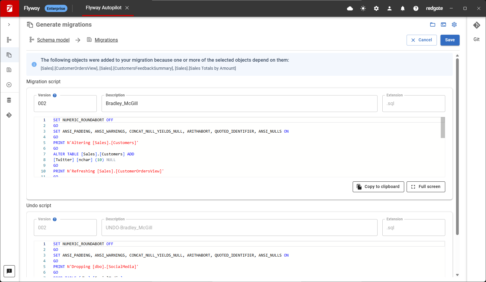Open the Git panel icon
The image size is (486, 282).
(477, 25)
